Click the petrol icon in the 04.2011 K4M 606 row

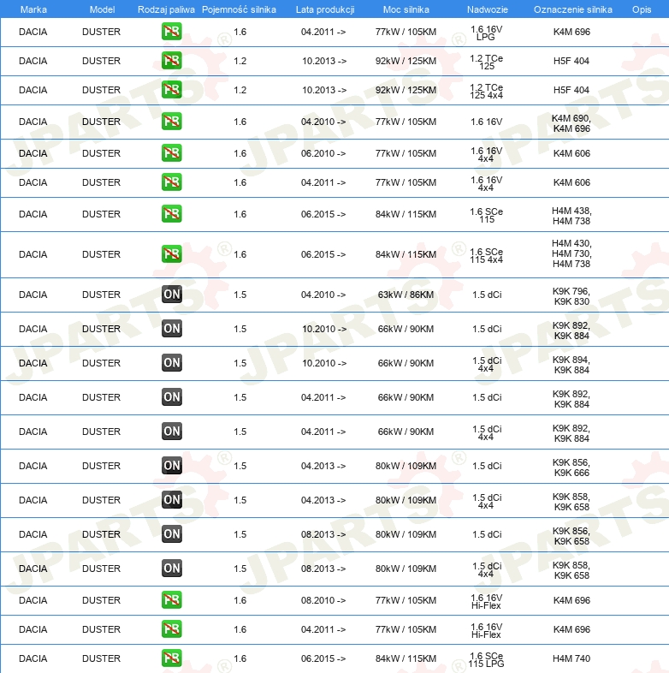click(x=172, y=182)
